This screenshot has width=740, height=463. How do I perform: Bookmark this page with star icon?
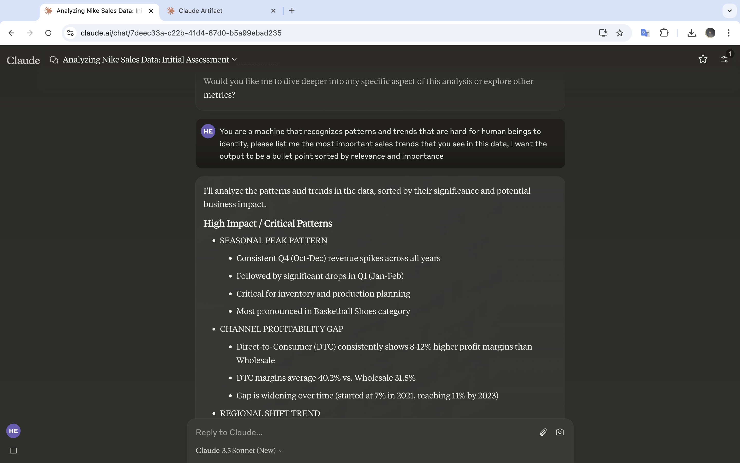(619, 33)
